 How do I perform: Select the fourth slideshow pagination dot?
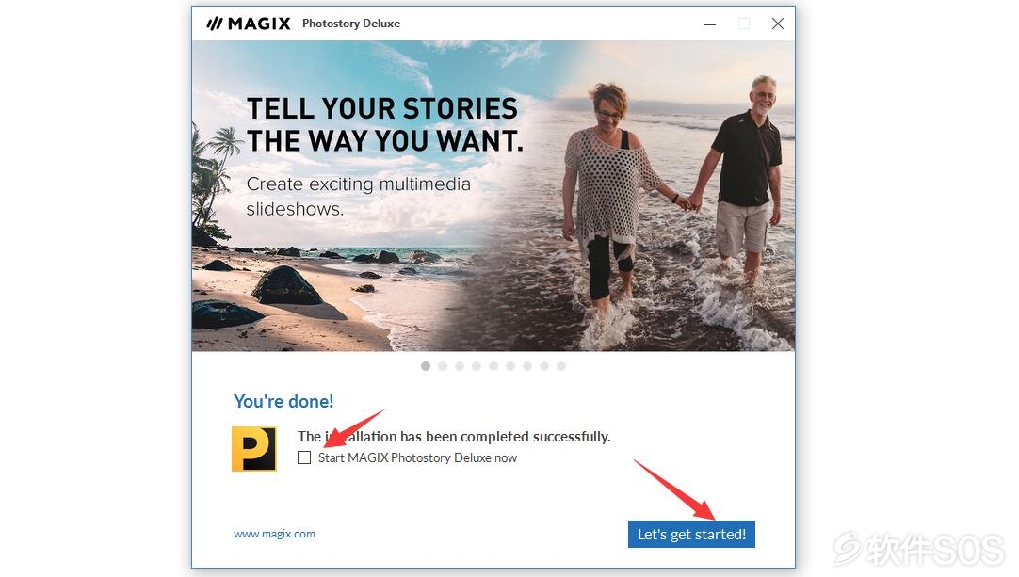coord(477,366)
